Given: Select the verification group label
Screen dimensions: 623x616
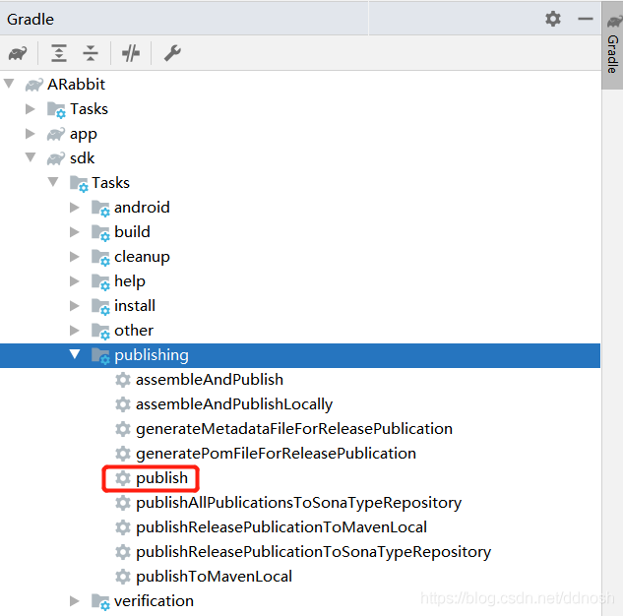Looking at the screenshot, I should [x=154, y=601].
